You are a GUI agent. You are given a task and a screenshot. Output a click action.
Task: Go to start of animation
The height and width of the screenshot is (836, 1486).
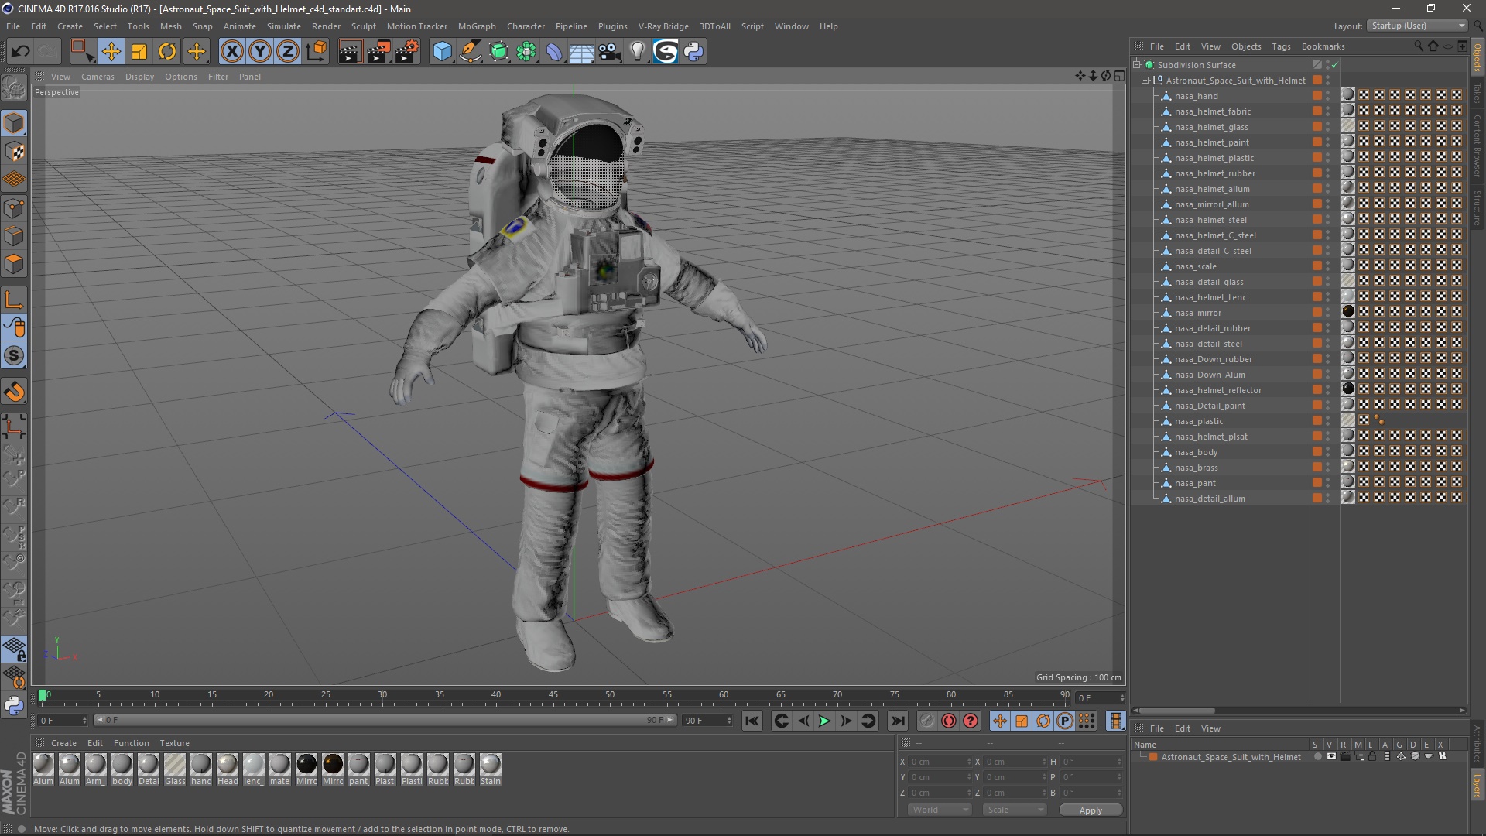coord(752,721)
